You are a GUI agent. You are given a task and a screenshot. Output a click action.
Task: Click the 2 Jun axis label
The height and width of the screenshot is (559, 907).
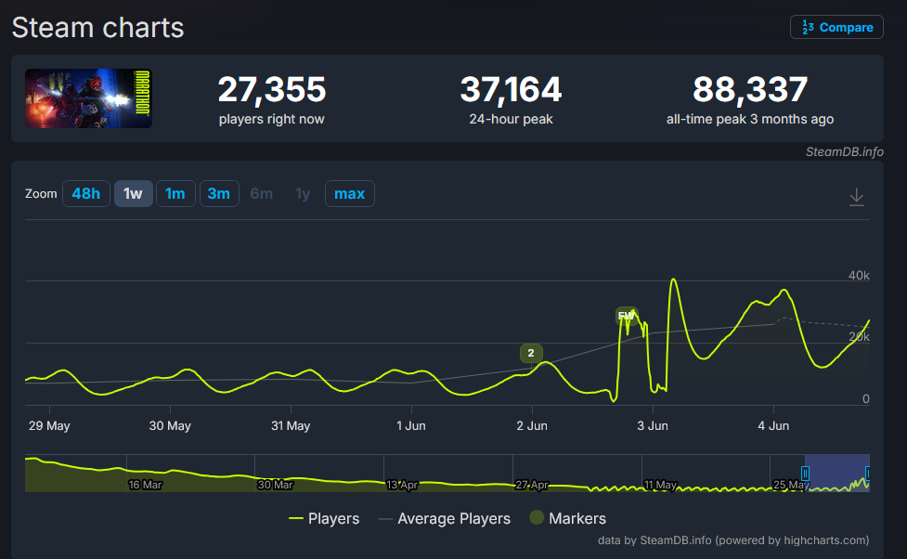tap(532, 426)
